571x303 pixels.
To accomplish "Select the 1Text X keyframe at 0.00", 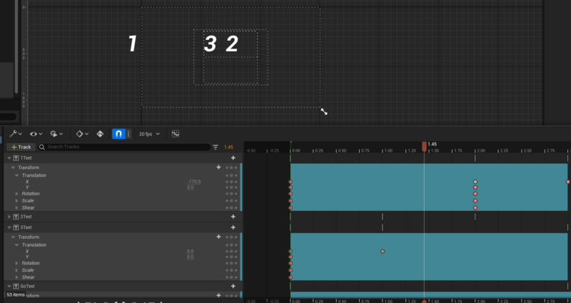I will pos(290,182).
